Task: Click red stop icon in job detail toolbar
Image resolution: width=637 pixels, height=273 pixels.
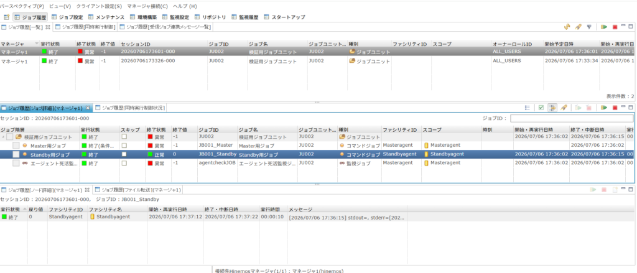Action: [x=615, y=108]
